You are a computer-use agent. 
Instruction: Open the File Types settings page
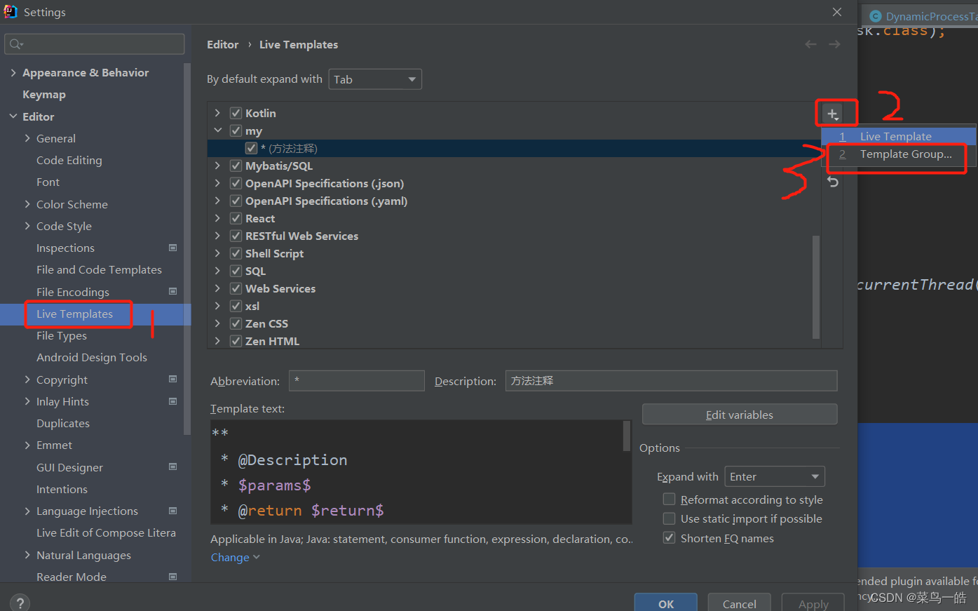coord(62,335)
